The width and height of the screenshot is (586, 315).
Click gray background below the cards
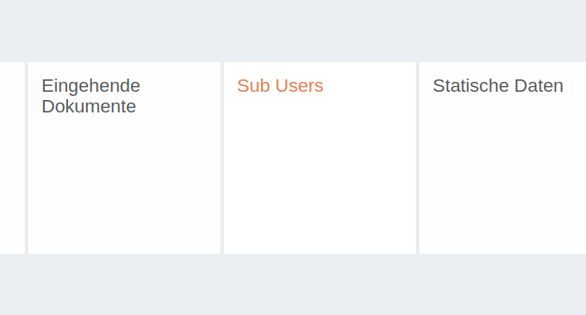[293, 284]
